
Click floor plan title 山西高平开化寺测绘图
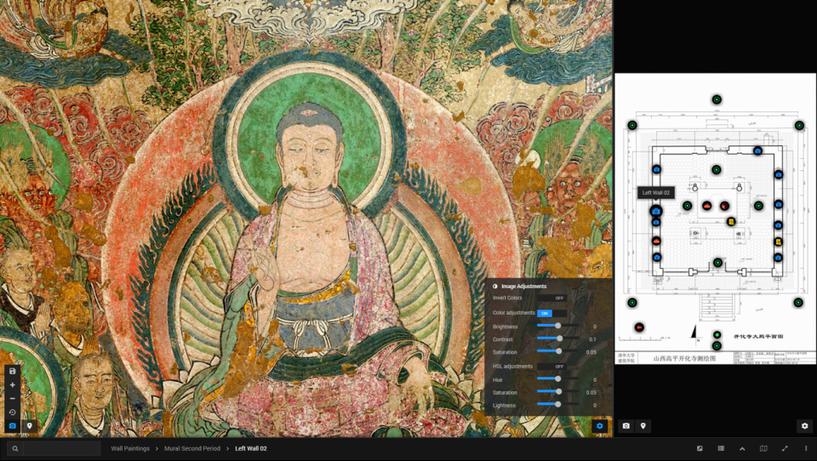click(684, 358)
